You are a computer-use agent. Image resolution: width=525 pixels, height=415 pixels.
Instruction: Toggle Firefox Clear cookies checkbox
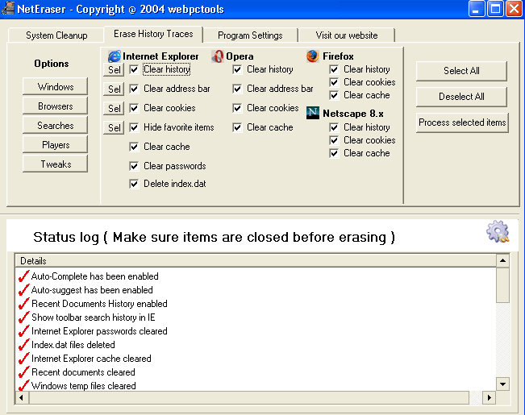tap(334, 82)
